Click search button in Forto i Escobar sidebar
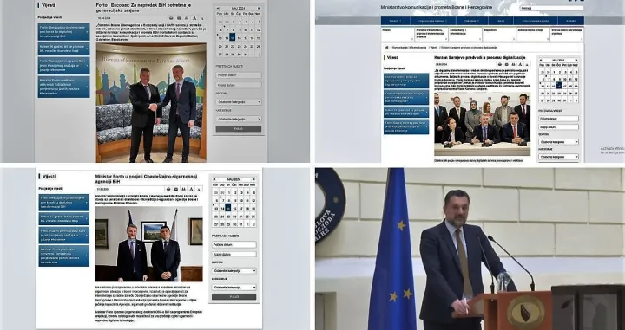This screenshot has width=625, height=330. [239, 129]
